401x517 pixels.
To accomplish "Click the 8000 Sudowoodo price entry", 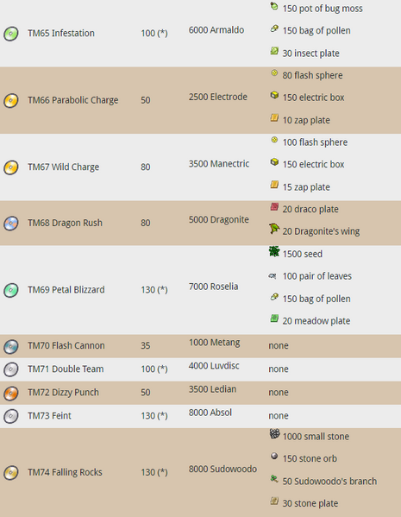I will point(222,469).
